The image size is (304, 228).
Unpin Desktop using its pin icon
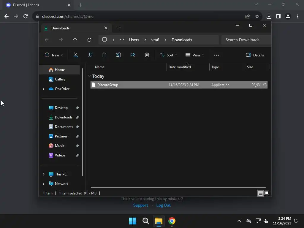pyautogui.click(x=77, y=108)
